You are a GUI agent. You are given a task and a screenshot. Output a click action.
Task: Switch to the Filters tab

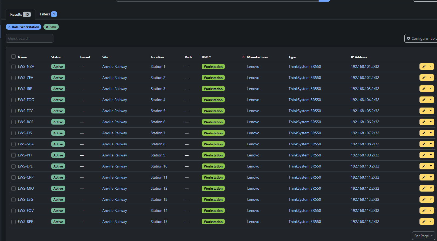(x=48, y=14)
